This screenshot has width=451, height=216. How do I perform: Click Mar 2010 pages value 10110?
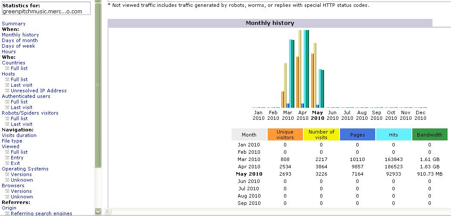358,159
